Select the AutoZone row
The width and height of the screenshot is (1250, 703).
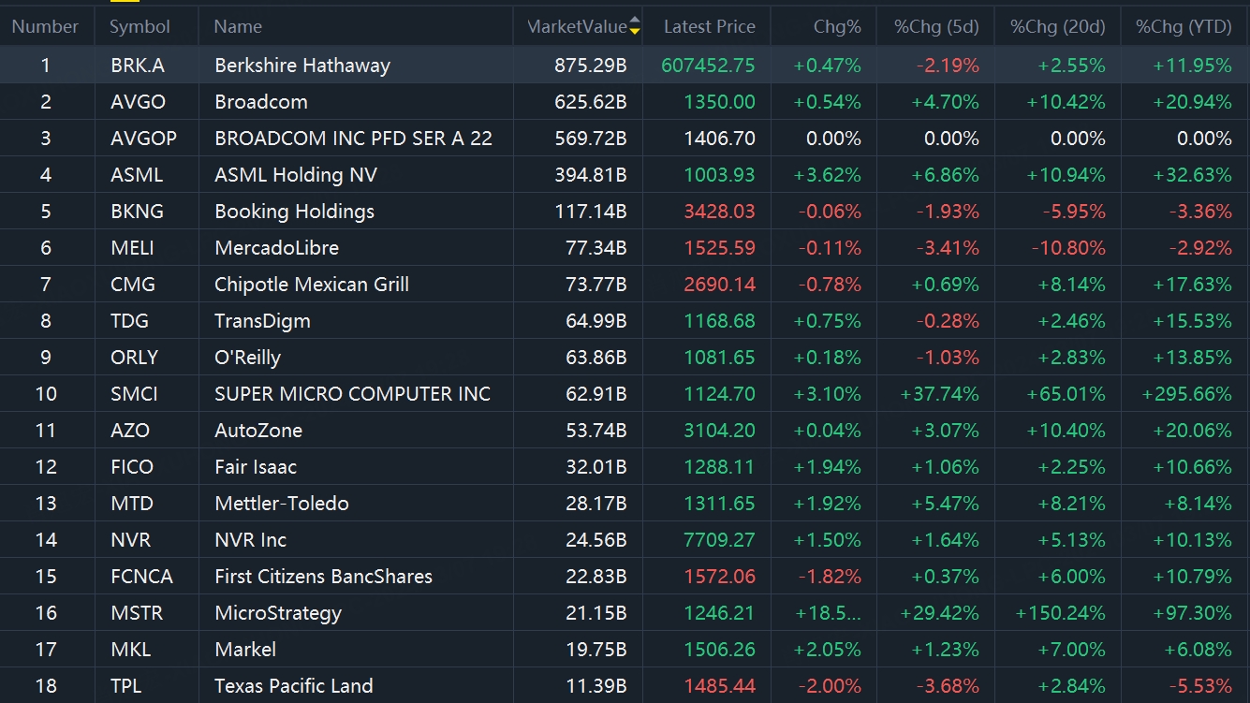pos(257,431)
